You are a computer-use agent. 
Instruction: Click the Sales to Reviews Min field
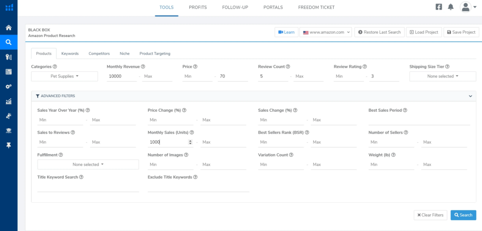coord(60,142)
